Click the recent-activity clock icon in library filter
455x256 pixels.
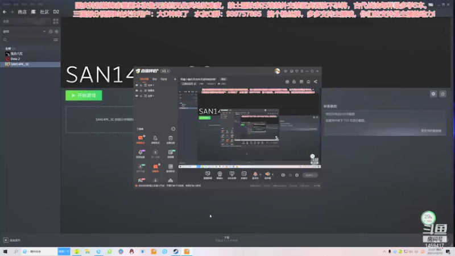tap(51, 31)
